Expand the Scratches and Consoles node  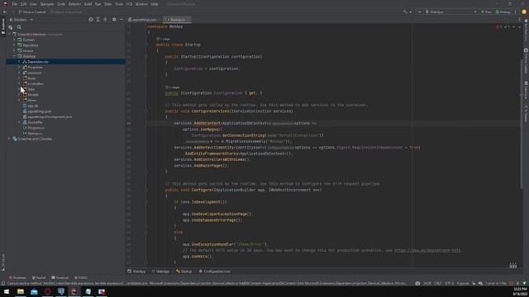9,139
